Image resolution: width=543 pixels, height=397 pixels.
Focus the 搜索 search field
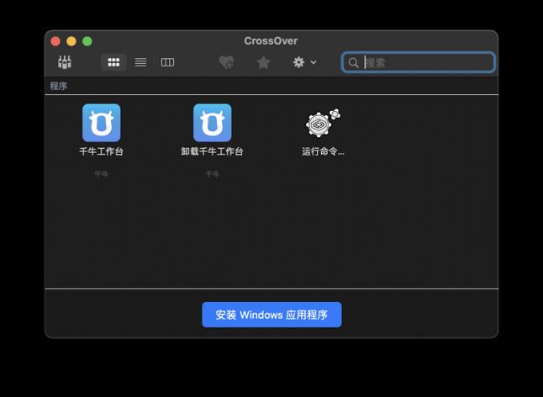pyautogui.click(x=419, y=62)
